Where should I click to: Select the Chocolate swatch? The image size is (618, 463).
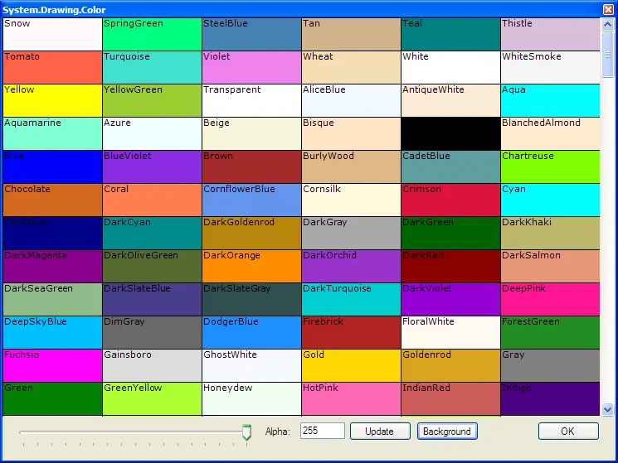pos(52,200)
